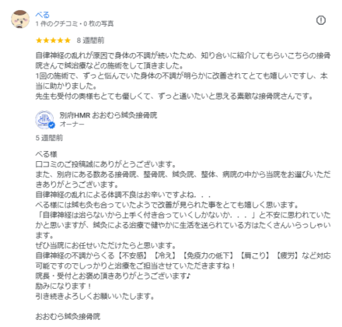Click the 'べる様' greeting in owner reply
The height and width of the screenshot is (327, 342).
pyautogui.click(x=46, y=154)
